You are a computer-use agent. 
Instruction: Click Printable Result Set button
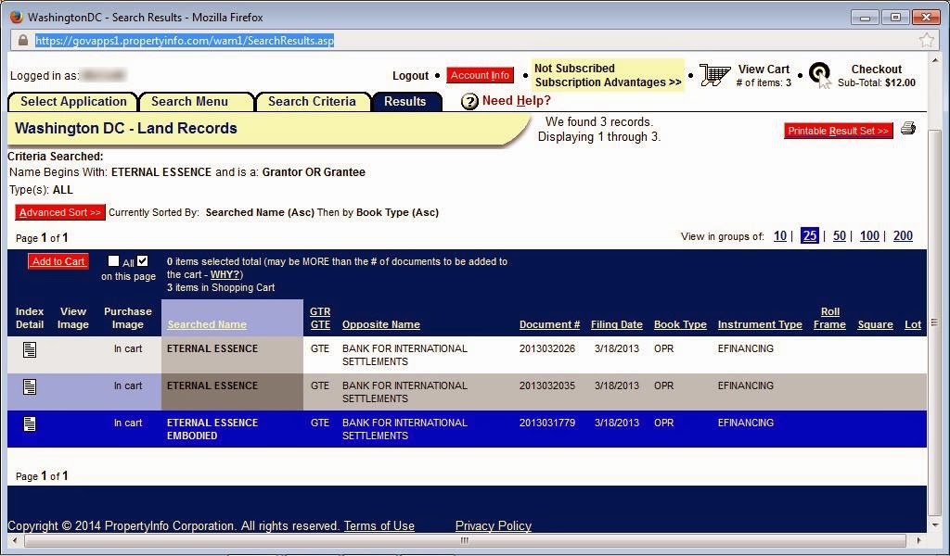coord(839,131)
